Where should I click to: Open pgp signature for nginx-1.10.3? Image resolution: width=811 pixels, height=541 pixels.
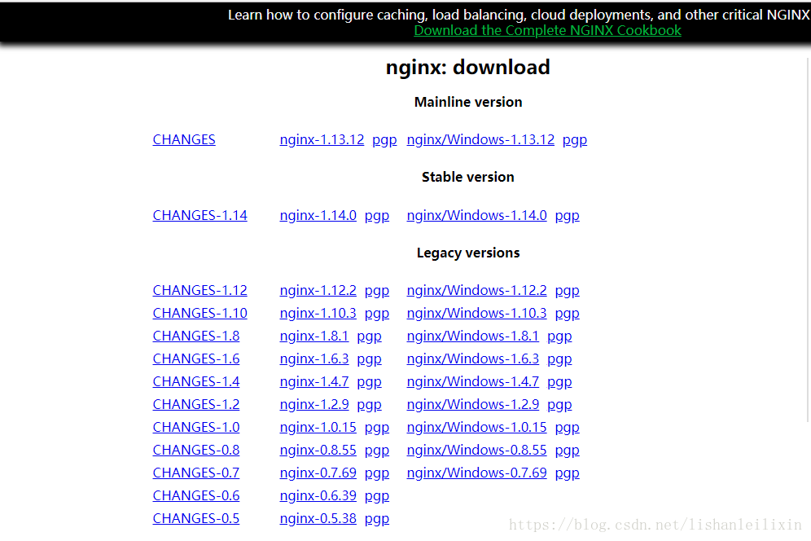point(376,313)
